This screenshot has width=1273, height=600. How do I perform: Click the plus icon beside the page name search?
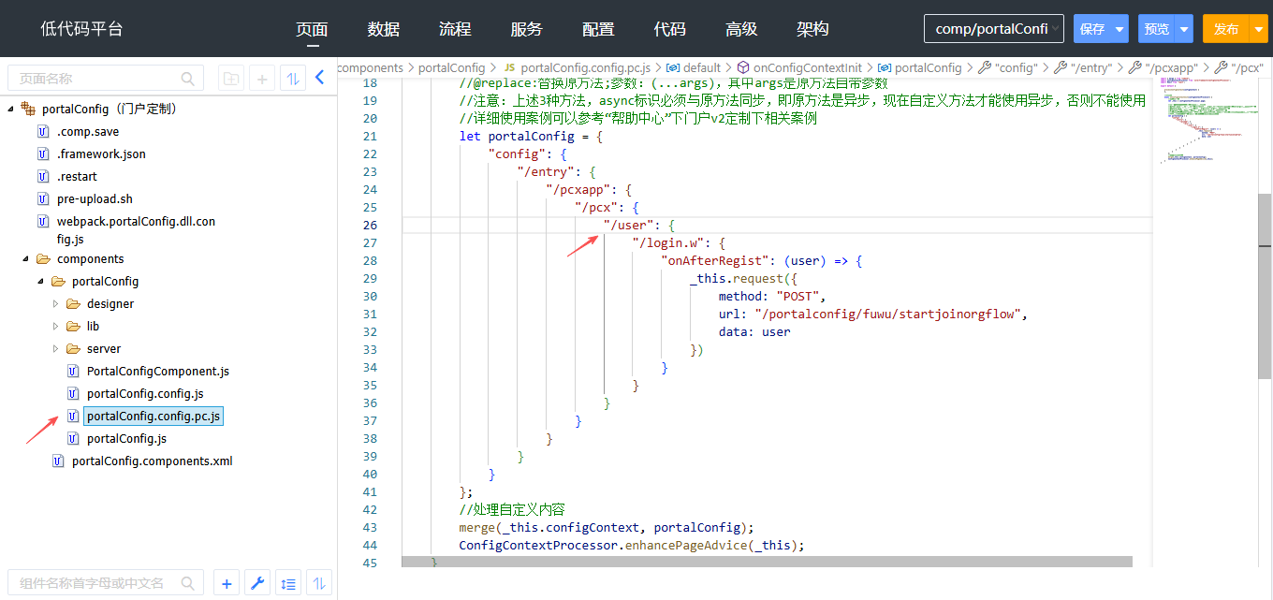pyautogui.click(x=262, y=79)
